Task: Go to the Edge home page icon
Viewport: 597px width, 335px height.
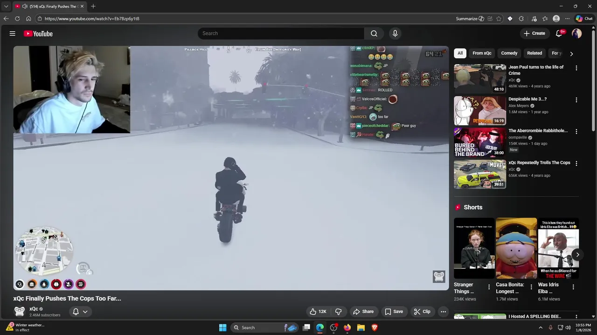Action: [28, 19]
